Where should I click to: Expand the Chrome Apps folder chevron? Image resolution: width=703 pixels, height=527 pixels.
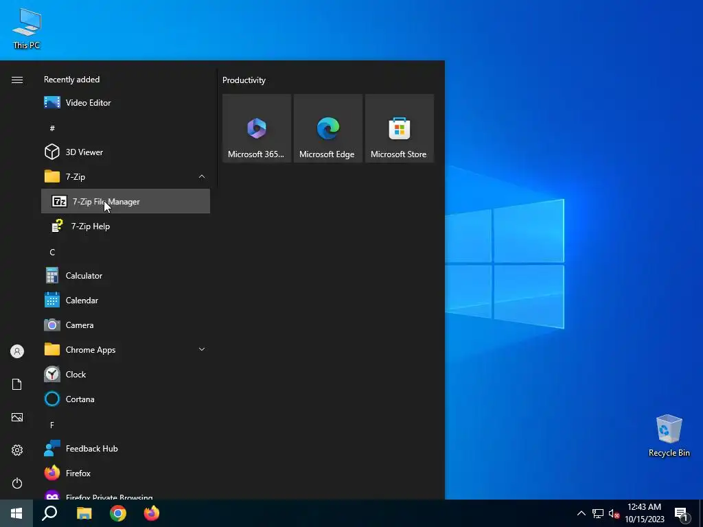pyautogui.click(x=202, y=349)
